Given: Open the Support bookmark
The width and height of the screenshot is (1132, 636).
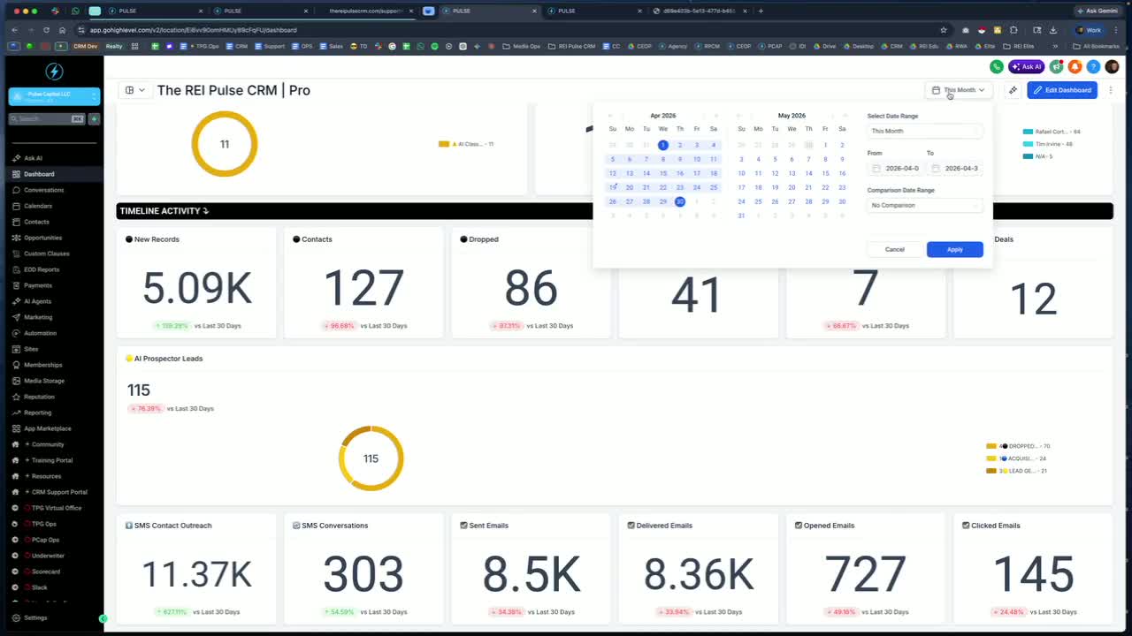Looking at the screenshot, I should point(270,46).
